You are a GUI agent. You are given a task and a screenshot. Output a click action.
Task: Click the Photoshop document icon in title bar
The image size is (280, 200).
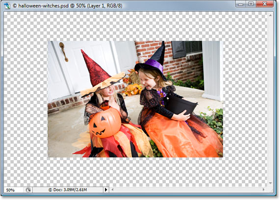coord(7,5)
